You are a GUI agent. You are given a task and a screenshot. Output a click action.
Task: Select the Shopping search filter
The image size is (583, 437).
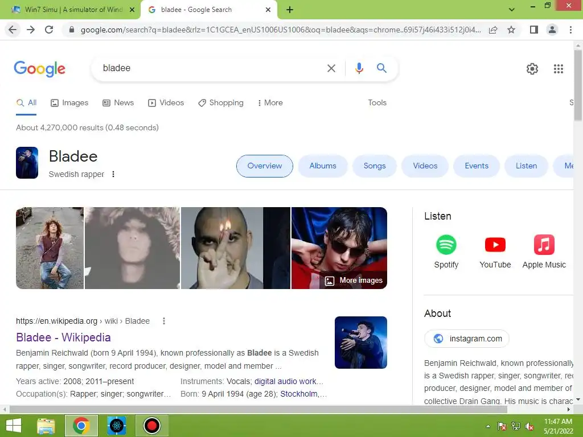coord(221,103)
